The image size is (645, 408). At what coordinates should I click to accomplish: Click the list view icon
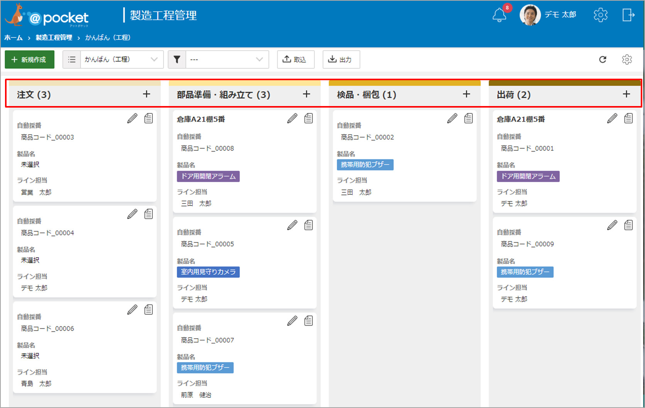[x=72, y=59]
